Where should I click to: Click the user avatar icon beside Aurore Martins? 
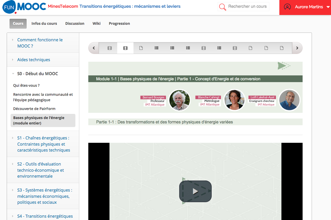coord(287,7)
